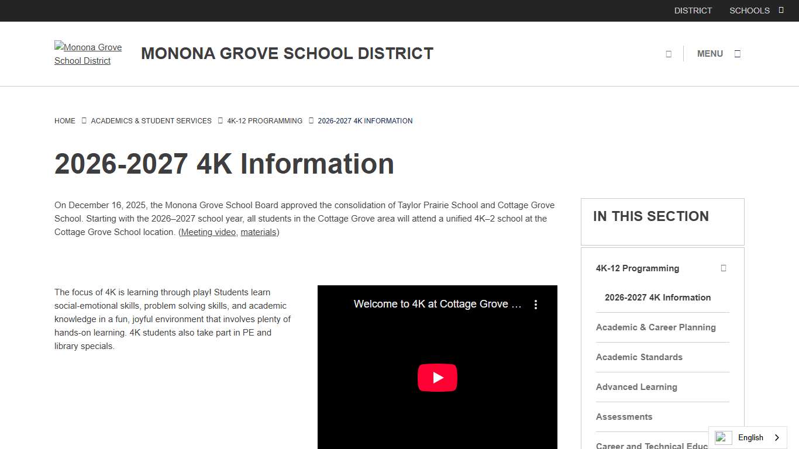Play the Welcome to 4K video
Screen dimensions: 799x449
point(437,377)
